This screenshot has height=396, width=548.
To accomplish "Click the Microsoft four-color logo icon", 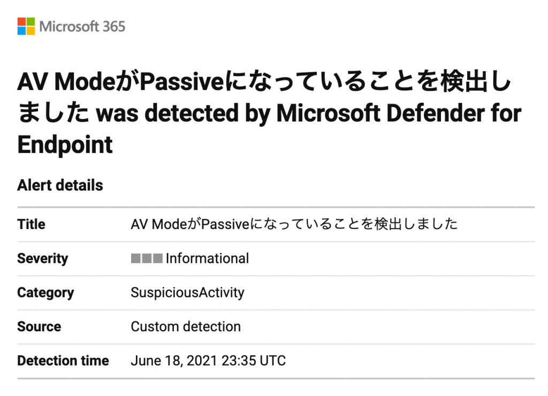I will click(26, 26).
